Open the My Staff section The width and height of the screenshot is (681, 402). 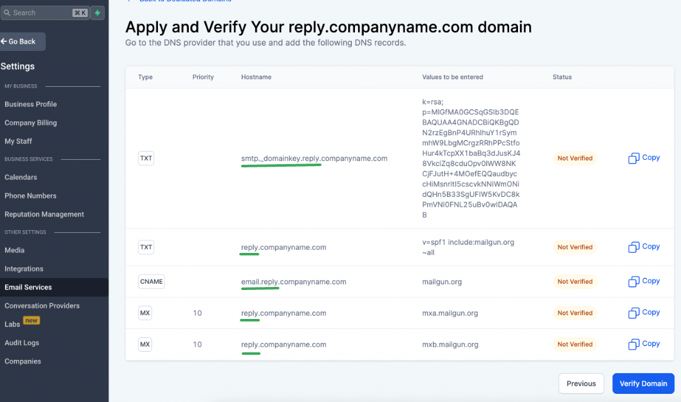18,142
